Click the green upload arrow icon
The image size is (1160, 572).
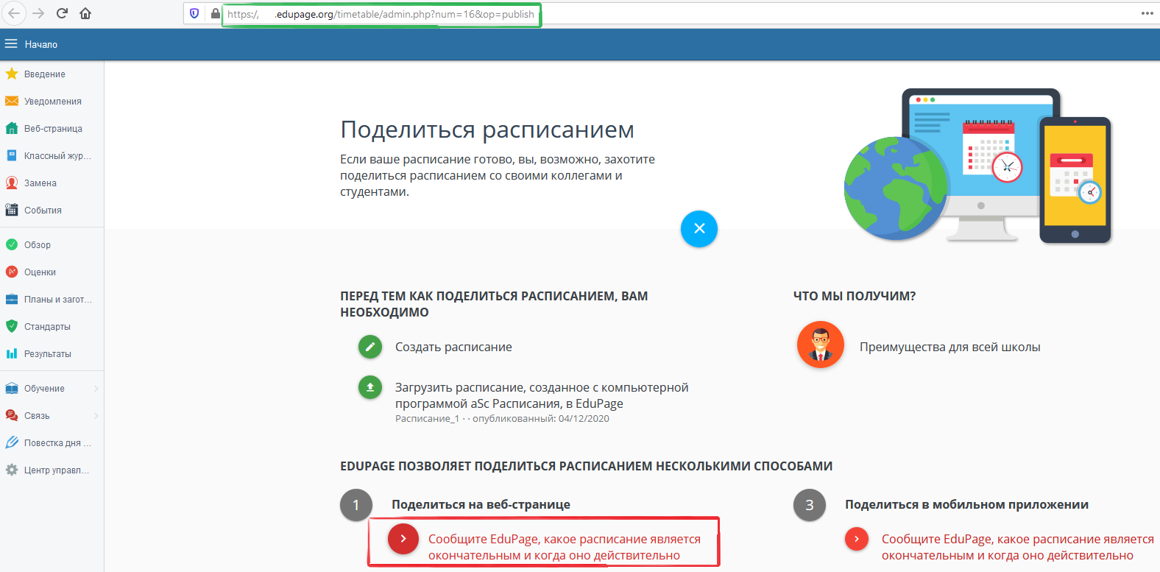click(x=370, y=387)
